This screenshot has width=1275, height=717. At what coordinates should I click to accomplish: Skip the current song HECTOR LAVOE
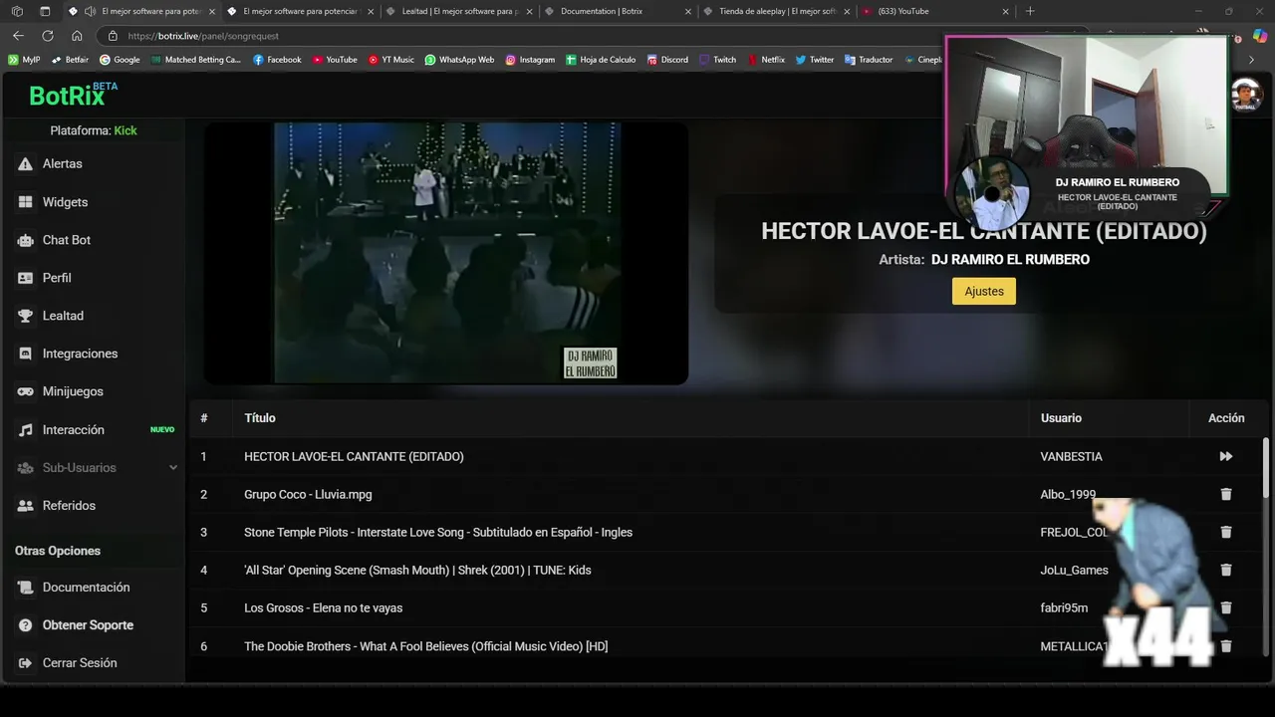tap(1226, 456)
